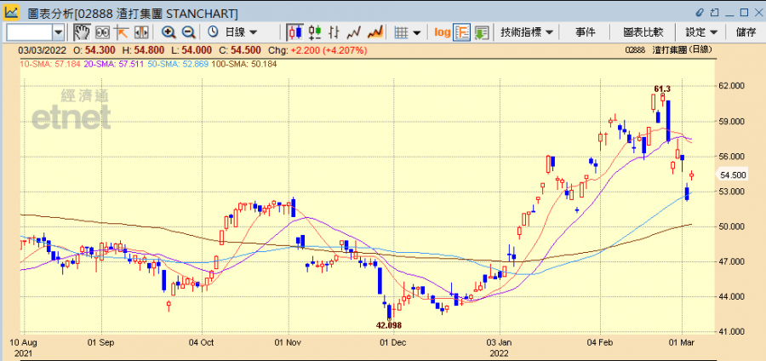
Task: Expand the stock code combo box arrow
Action: (x=58, y=33)
